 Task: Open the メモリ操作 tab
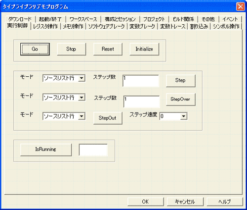(73, 26)
